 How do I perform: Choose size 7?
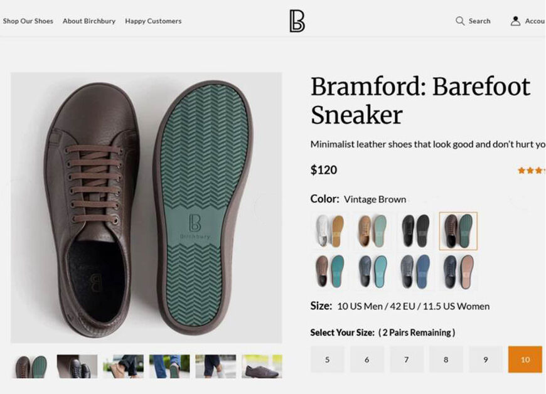[406, 359]
